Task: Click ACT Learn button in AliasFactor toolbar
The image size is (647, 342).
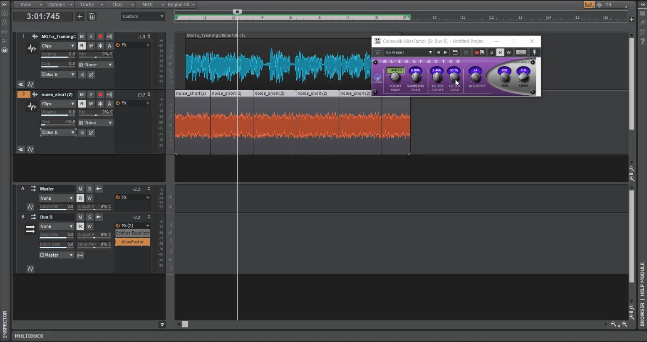Action: (x=479, y=52)
